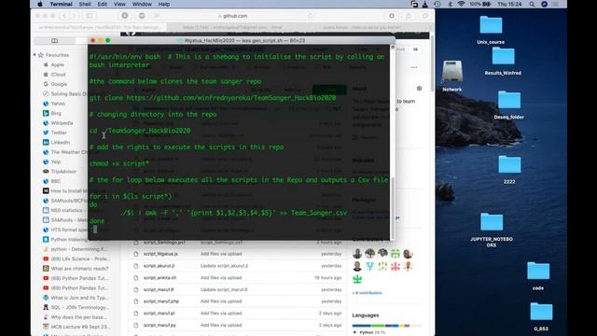
Task: Open script_maruf.pl file on GitHub
Action: point(159,314)
